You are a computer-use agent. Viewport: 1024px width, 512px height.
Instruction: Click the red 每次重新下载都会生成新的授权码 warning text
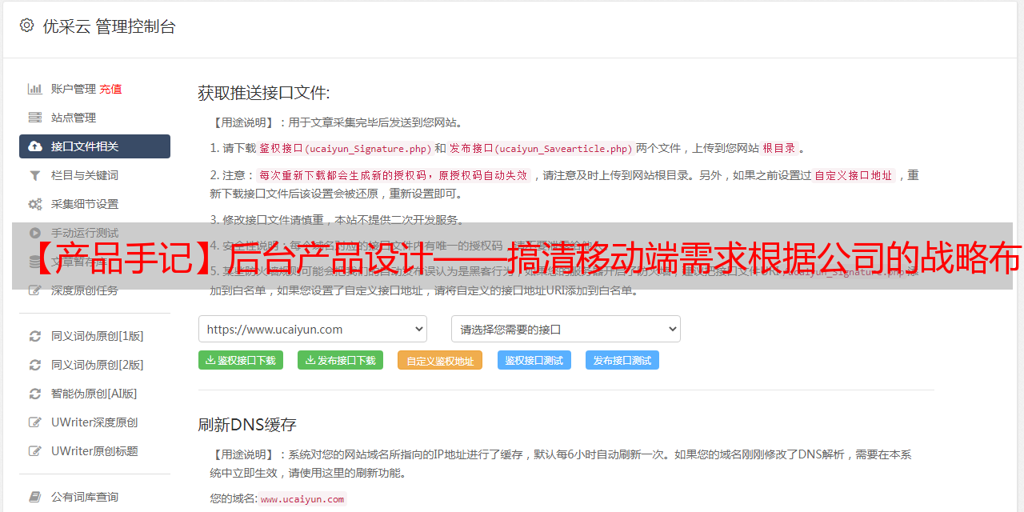click(x=394, y=175)
